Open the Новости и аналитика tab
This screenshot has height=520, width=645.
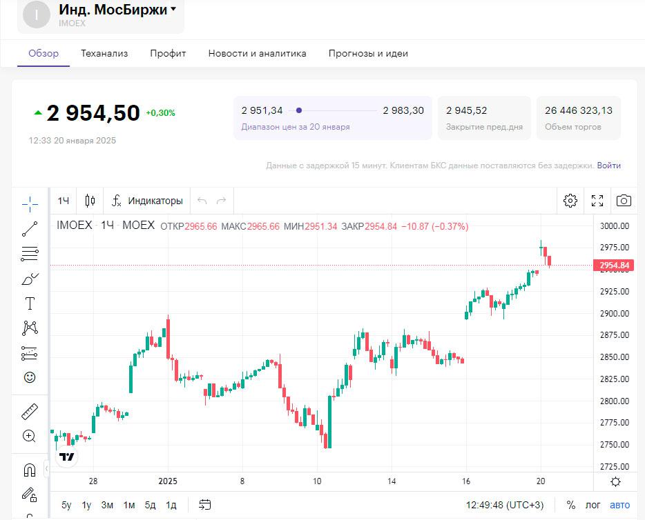pos(257,53)
